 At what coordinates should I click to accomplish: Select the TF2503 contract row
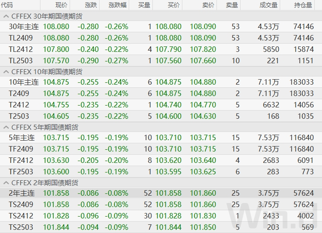pos(161,172)
